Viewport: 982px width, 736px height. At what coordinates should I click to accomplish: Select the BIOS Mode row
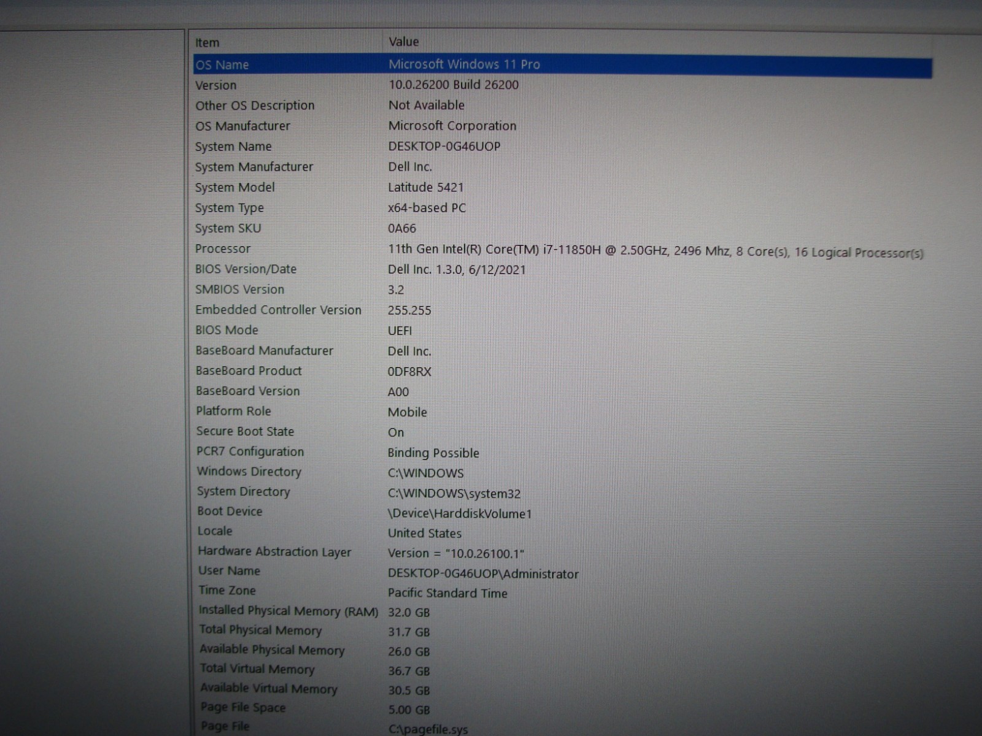coord(227,330)
